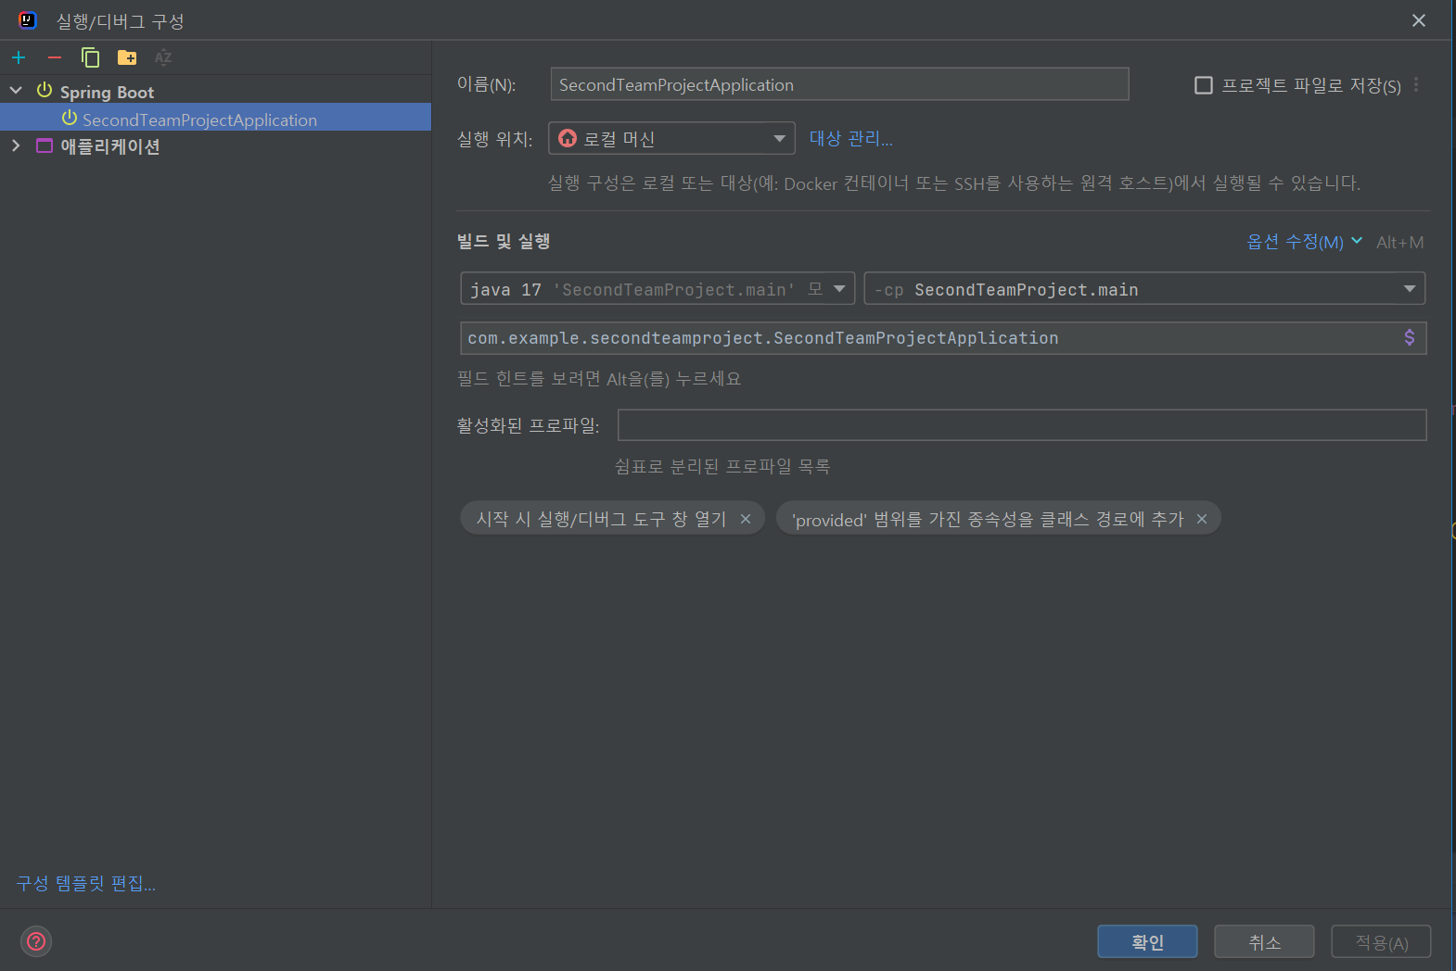Open the 옵션 수정(M) dropdown link
The image size is (1456, 971).
[x=1304, y=242]
